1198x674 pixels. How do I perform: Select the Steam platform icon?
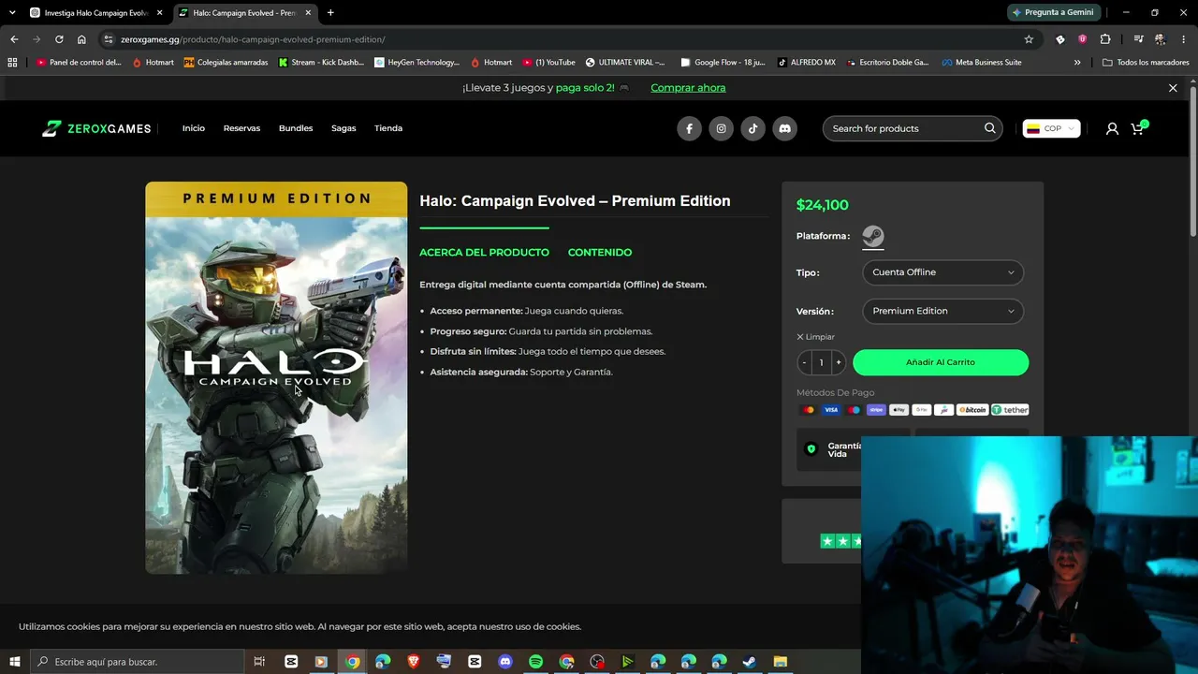point(873,236)
